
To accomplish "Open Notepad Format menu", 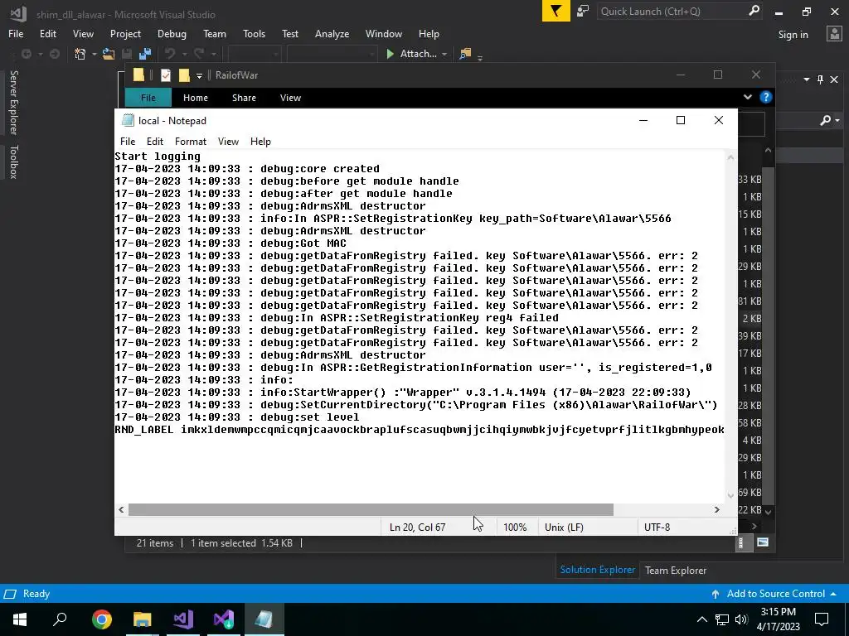I will tap(191, 141).
